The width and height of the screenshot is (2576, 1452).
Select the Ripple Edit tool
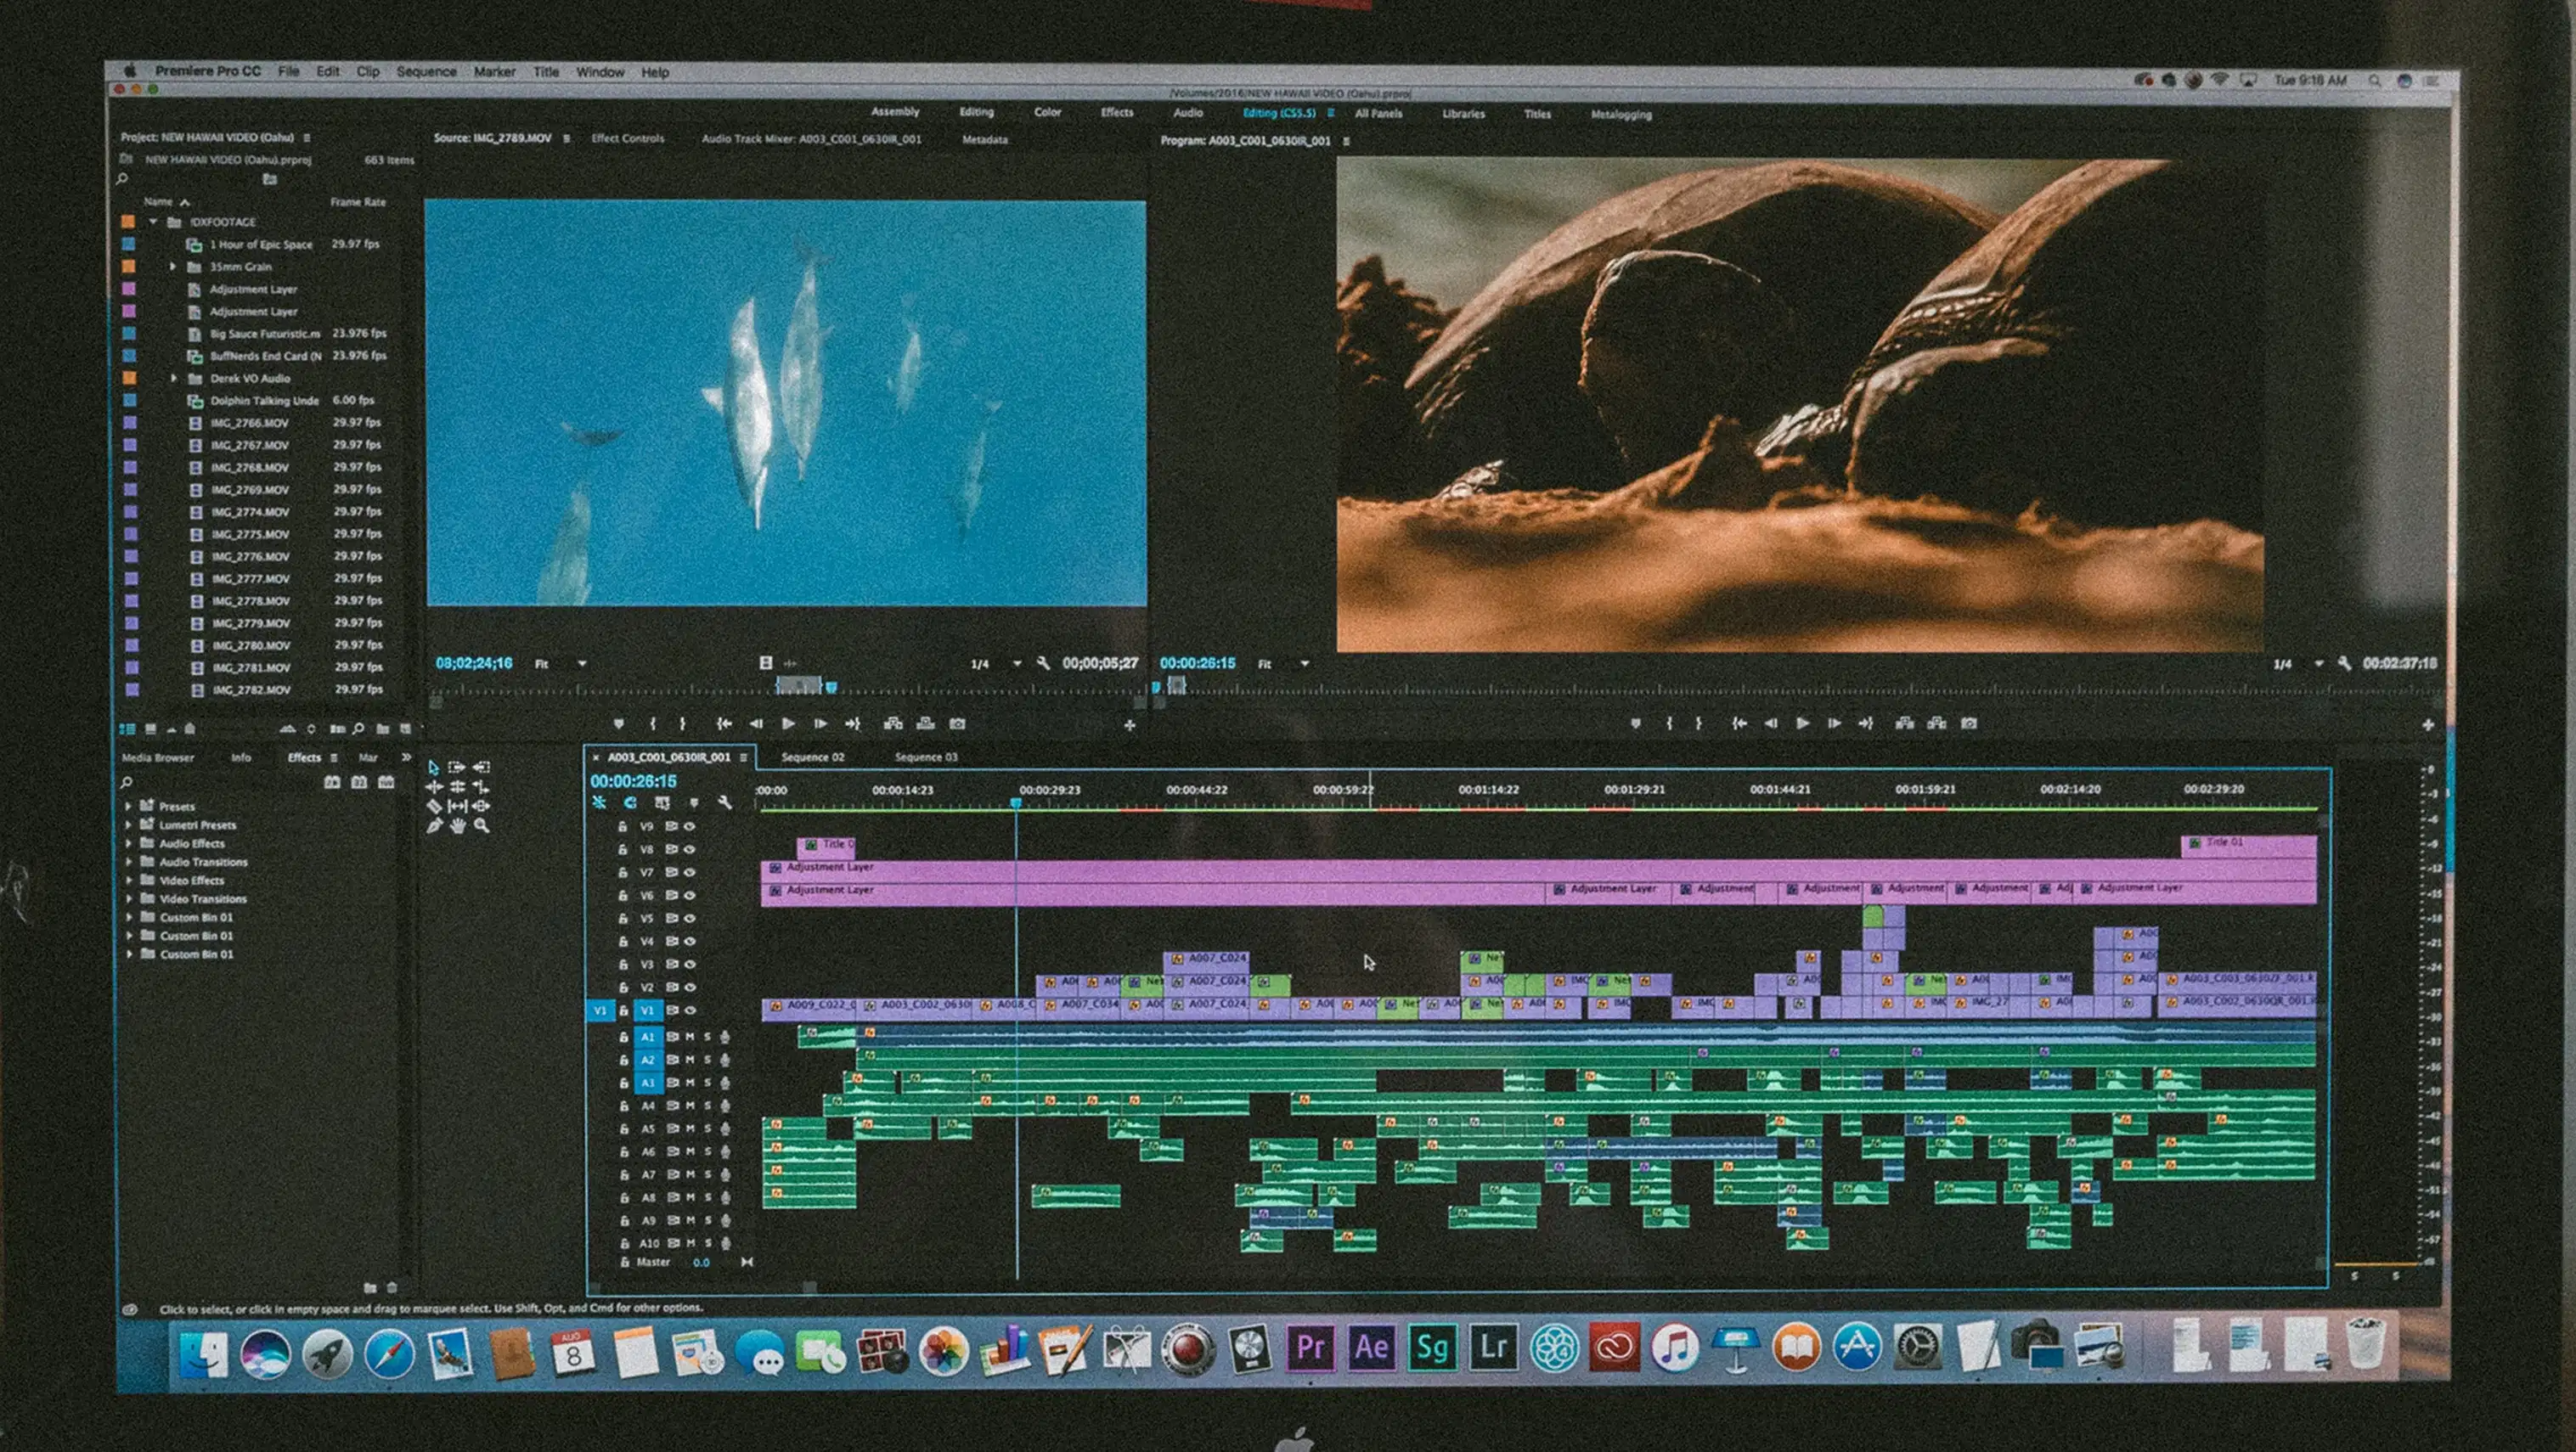click(x=433, y=787)
